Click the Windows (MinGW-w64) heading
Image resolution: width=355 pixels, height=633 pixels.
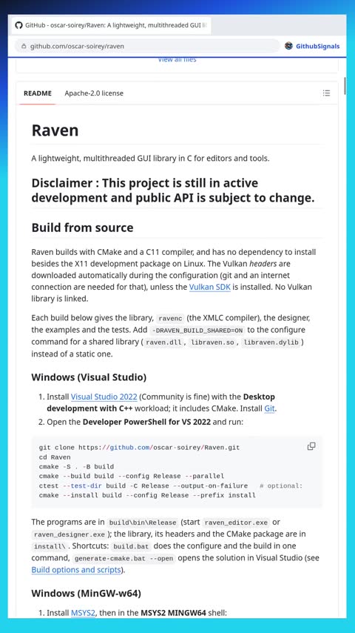click(x=87, y=594)
